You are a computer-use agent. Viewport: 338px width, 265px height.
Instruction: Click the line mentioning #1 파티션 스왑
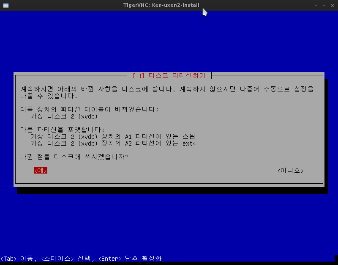[x=113, y=136]
